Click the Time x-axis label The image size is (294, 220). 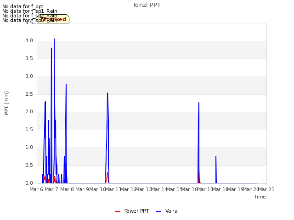[x=260, y=197]
